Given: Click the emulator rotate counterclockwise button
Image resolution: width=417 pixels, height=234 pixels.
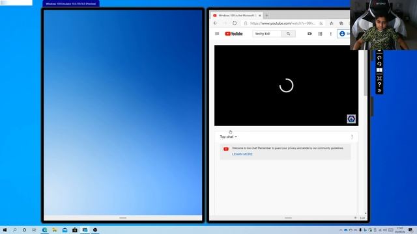Looking at the screenshot, I should [x=379, y=58].
